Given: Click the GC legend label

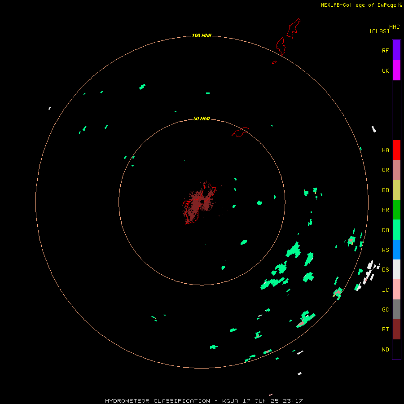Looking at the screenshot, I should tap(385, 310).
